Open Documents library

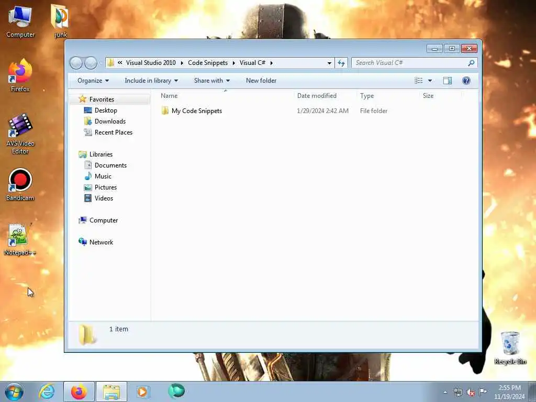tap(110, 165)
